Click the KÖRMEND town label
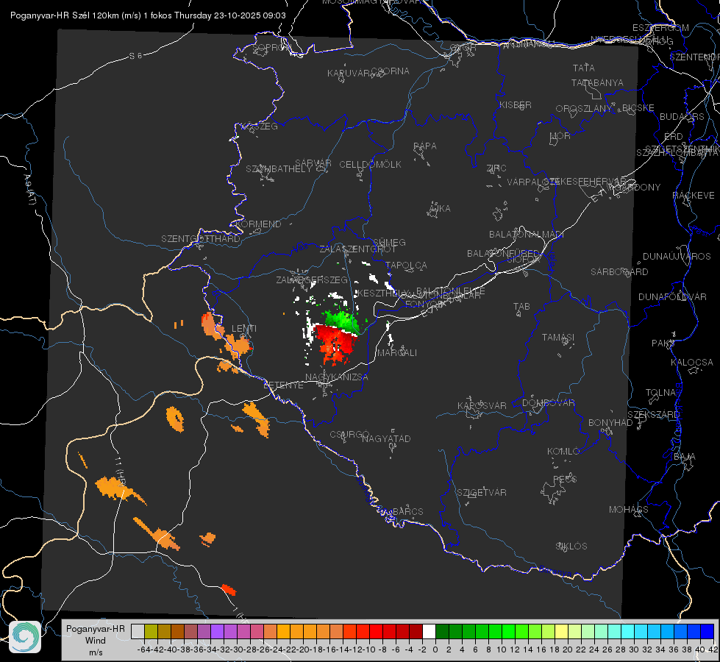The height and width of the screenshot is (662, 720). [259, 224]
